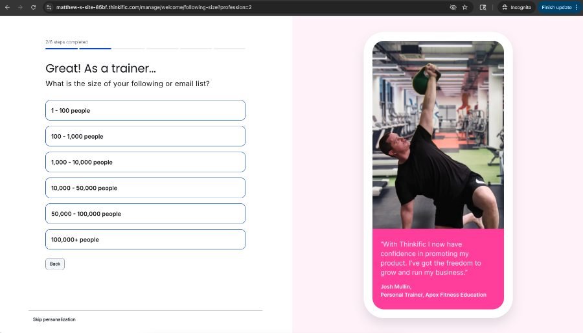Click the browser forward arrow
583x333 pixels.
20,7
